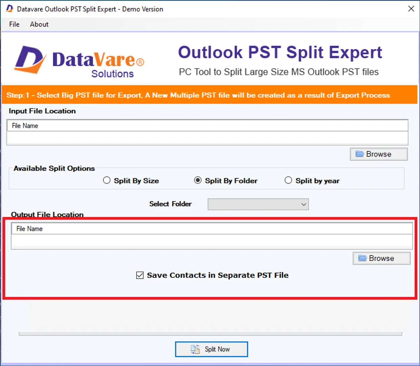Browse for the input PST file
This screenshot has height=366, width=420.
(378, 154)
